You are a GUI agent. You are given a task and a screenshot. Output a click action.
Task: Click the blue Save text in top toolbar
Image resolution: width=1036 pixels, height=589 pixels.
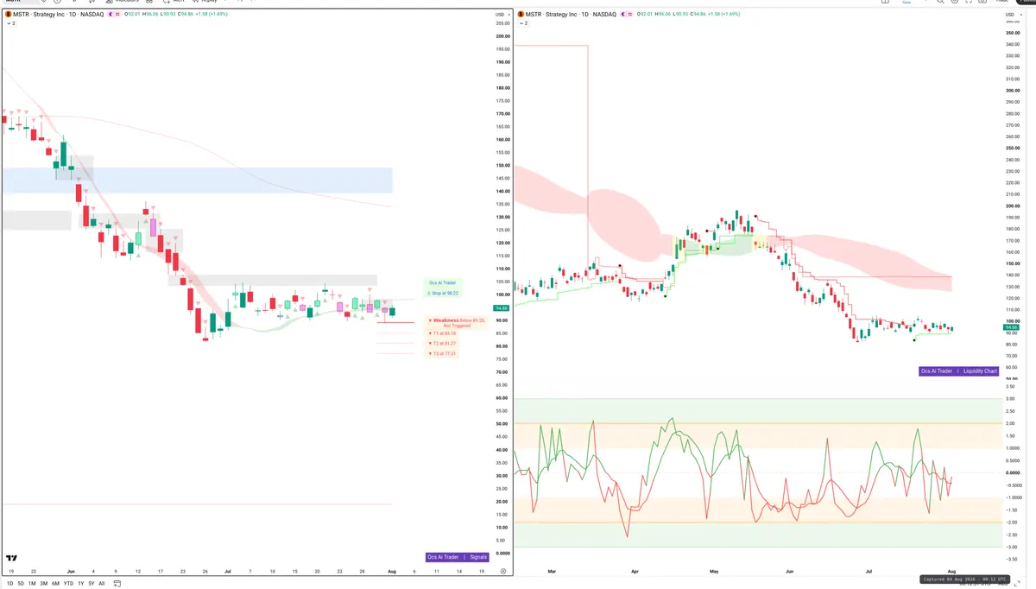[x=906, y=3]
